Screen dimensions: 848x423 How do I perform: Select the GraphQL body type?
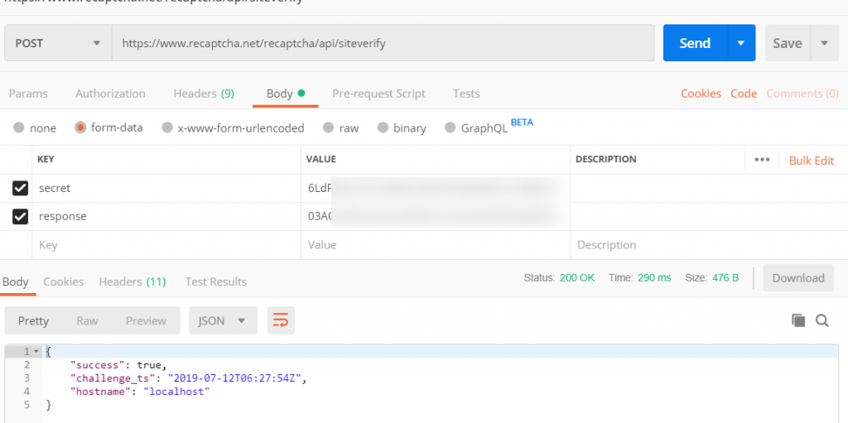coord(450,128)
